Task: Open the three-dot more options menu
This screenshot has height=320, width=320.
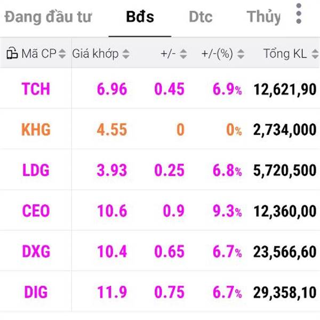Action: tap(299, 14)
